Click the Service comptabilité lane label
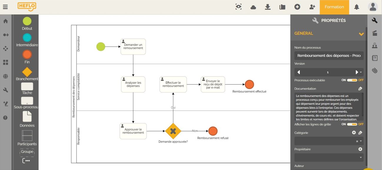This screenshot has height=170, width=382. [79, 87]
